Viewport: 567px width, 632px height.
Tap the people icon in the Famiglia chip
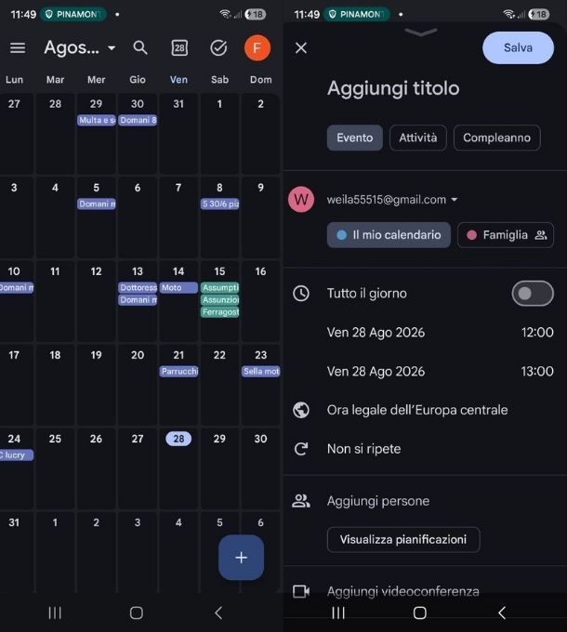[x=540, y=235]
